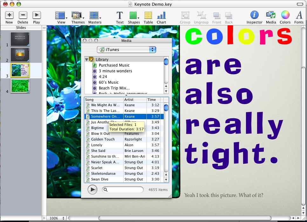The height and width of the screenshot is (222, 307).
Task: Select the Skeletondanse song row
Action: pos(124,173)
